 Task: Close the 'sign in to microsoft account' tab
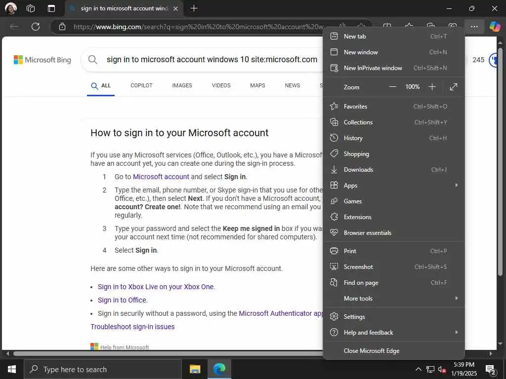coord(175,8)
